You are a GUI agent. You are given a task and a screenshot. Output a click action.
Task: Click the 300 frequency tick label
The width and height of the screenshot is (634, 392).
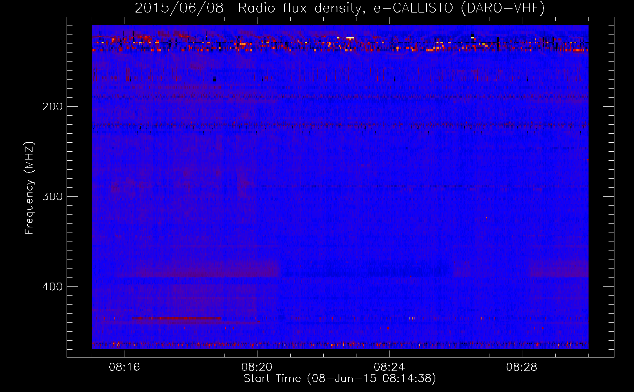(53, 196)
